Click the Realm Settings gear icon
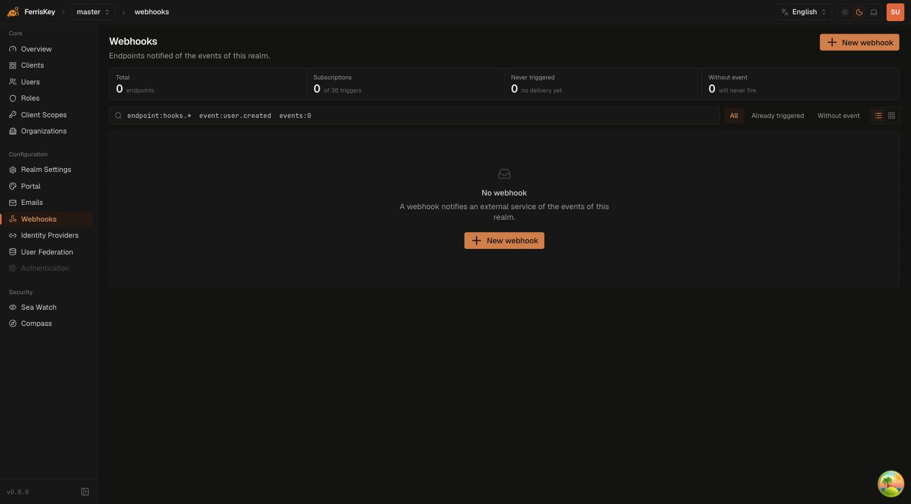This screenshot has height=504, width=911. pos(12,169)
